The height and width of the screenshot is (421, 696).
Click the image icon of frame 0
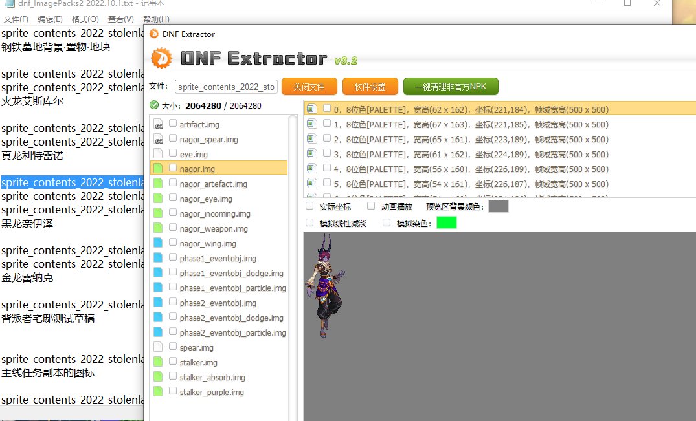click(311, 109)
